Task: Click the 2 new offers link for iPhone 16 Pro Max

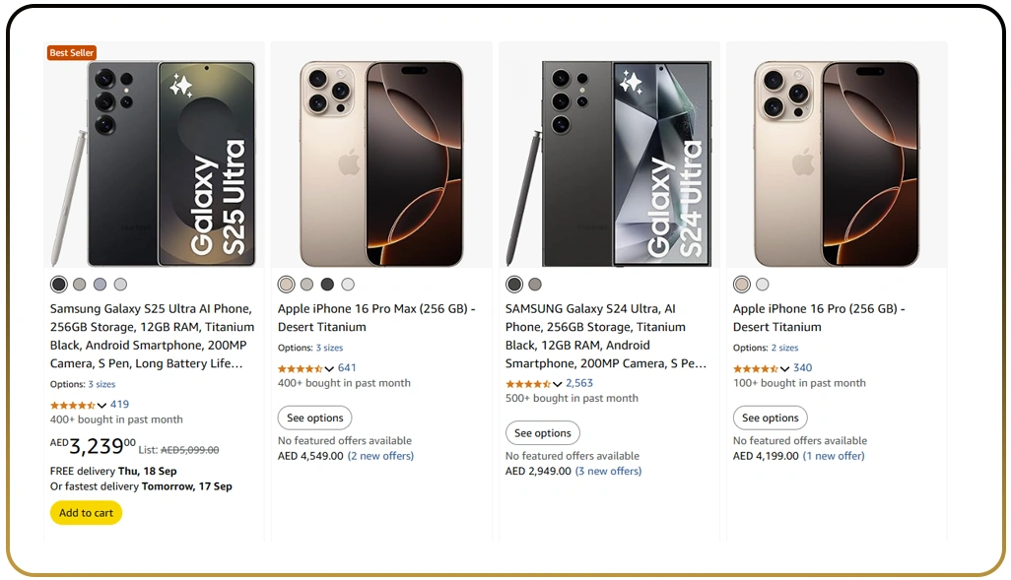Action: pyautogui.click(x=380, y=455)
